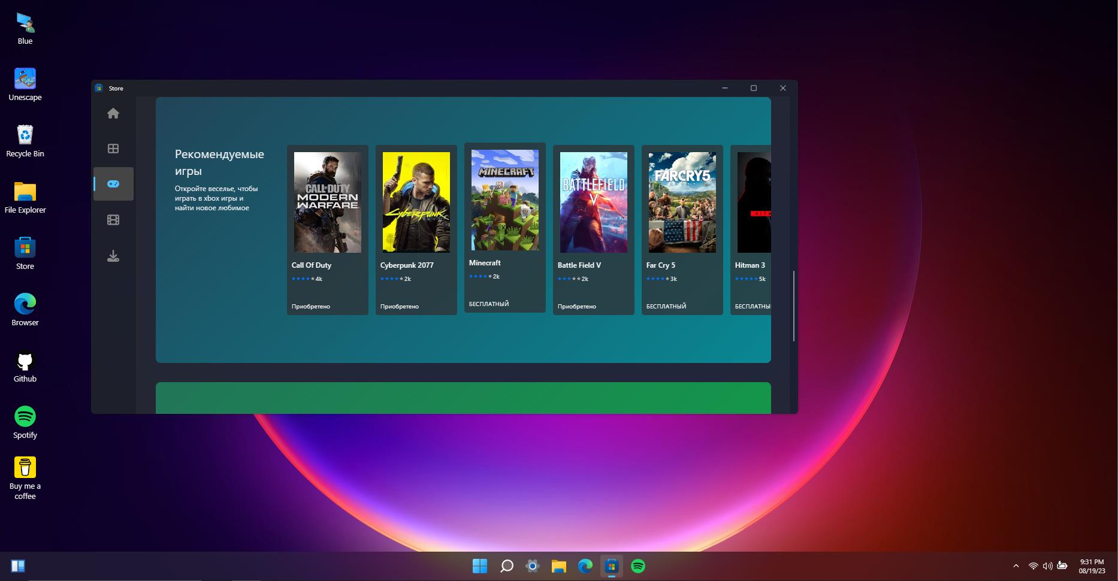Open the Browser desktop shortcut
This screenshot has height=581, width=1118.
25,310
